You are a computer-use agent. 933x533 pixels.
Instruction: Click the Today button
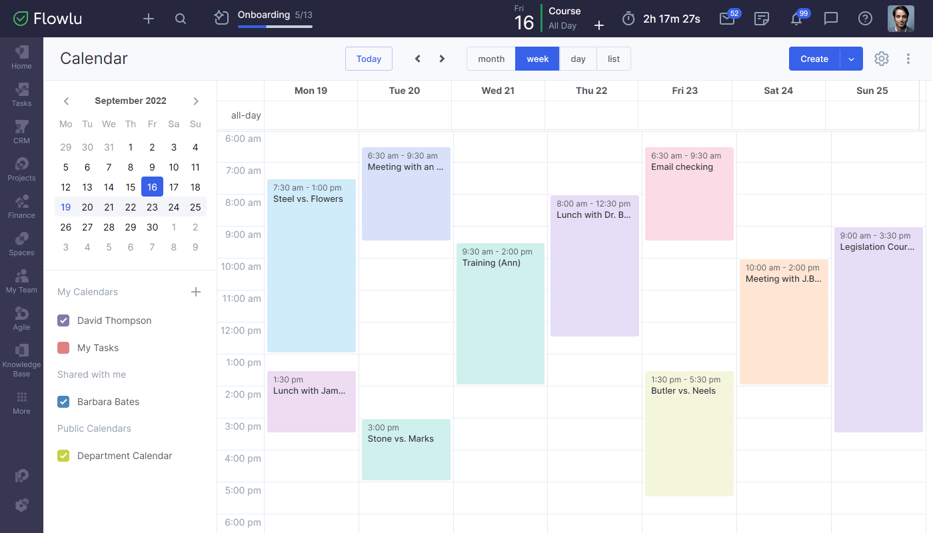tap(369, 59)
